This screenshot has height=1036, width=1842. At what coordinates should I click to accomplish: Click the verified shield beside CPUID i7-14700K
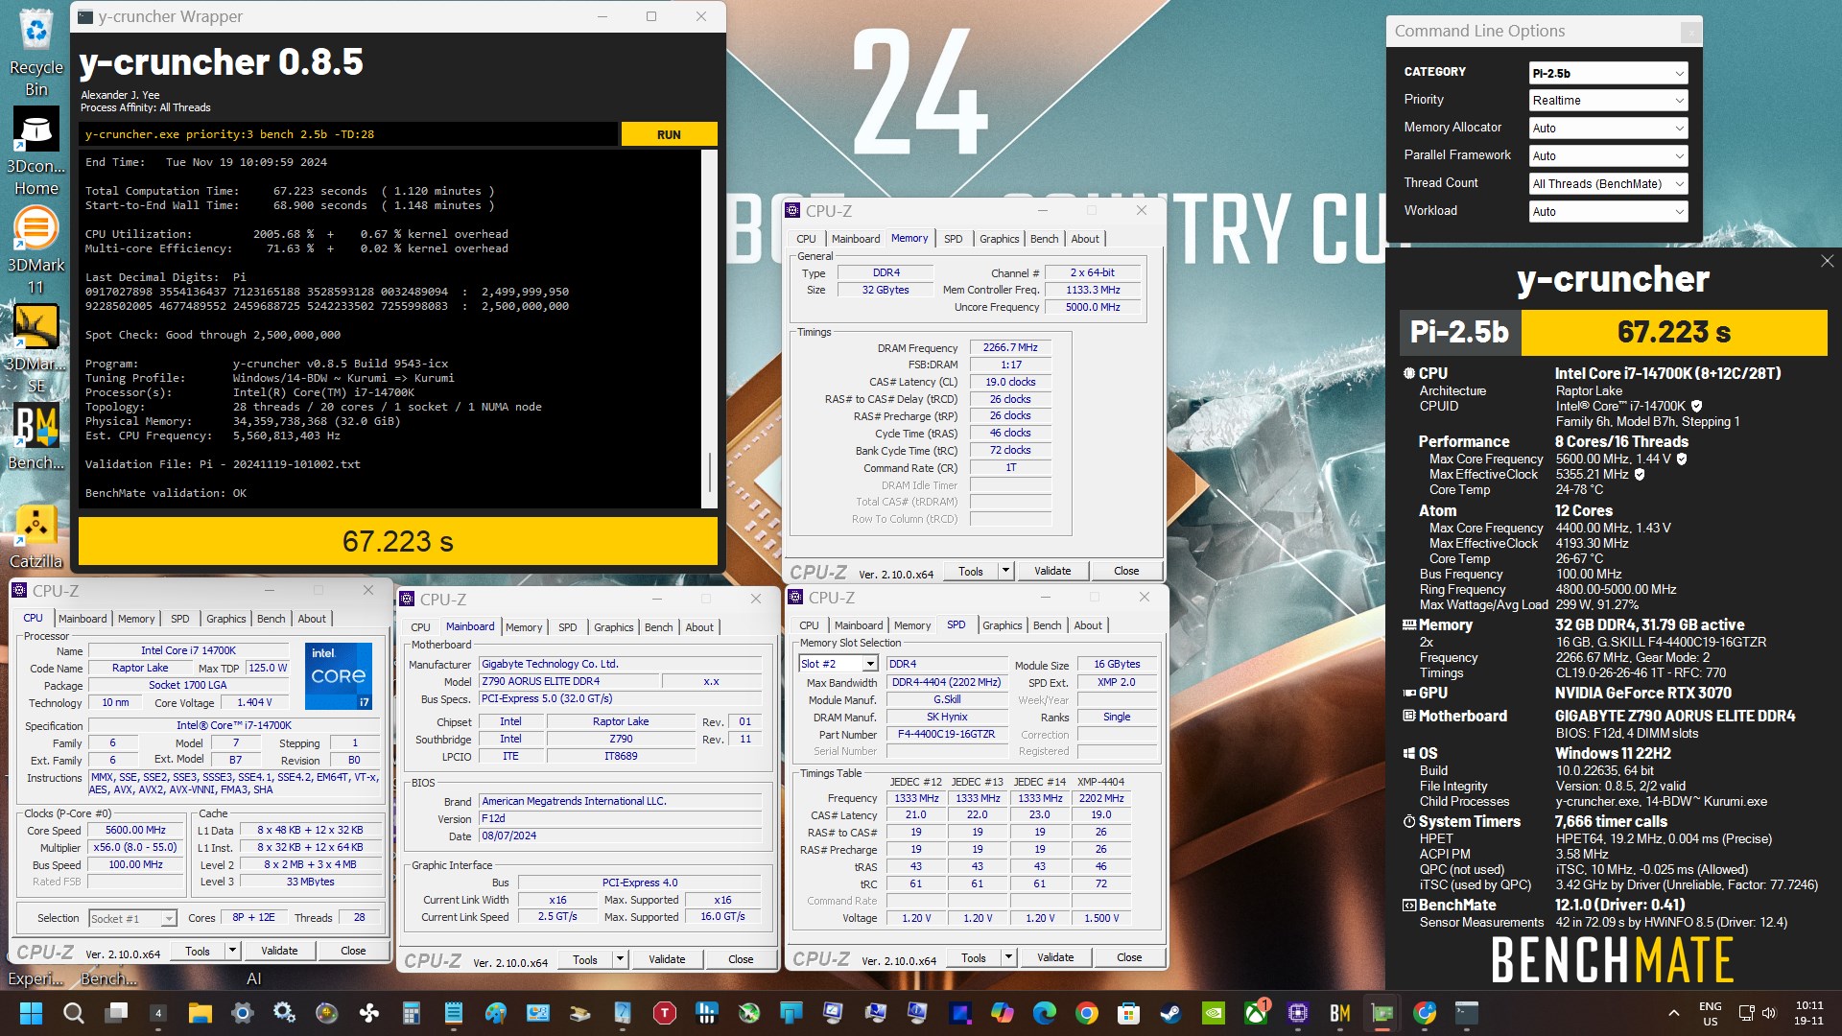tap(1696, 406)
